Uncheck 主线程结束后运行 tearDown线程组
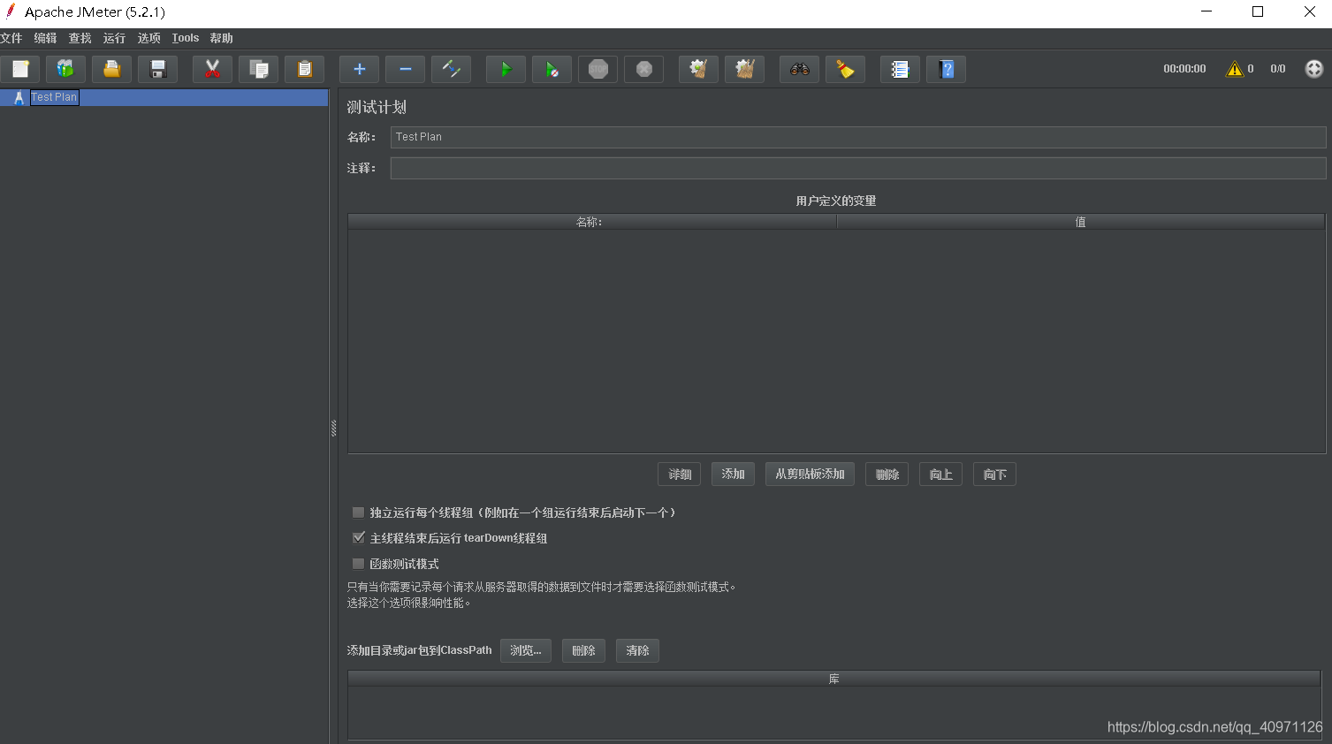1332x744 pixels. click(358, 538)
